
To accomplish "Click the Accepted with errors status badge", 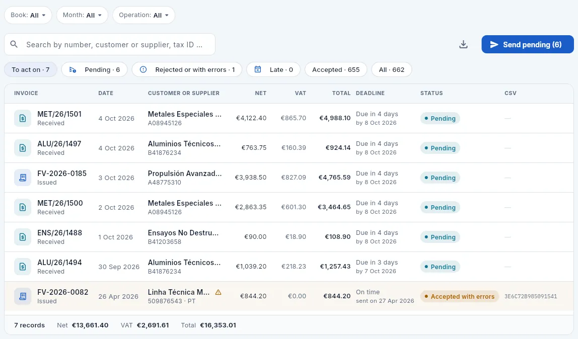I will [459, 296].
